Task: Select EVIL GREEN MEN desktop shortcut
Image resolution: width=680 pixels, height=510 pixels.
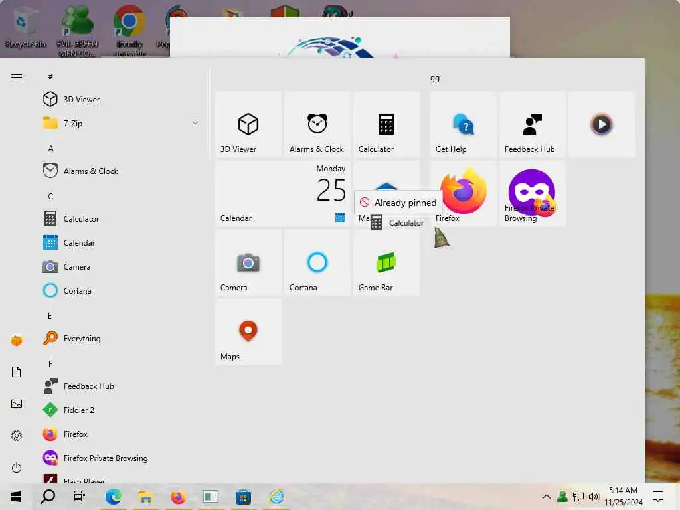Action: (78, 31)
